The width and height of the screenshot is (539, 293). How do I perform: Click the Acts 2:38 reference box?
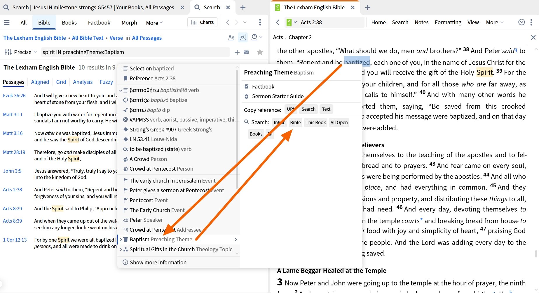332,22
